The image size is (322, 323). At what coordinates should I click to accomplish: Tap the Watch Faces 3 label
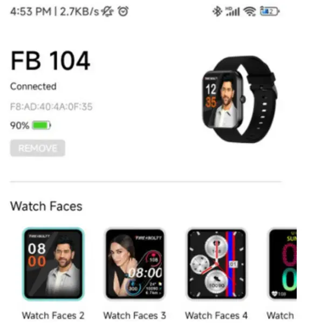click(x=135, y=315)
